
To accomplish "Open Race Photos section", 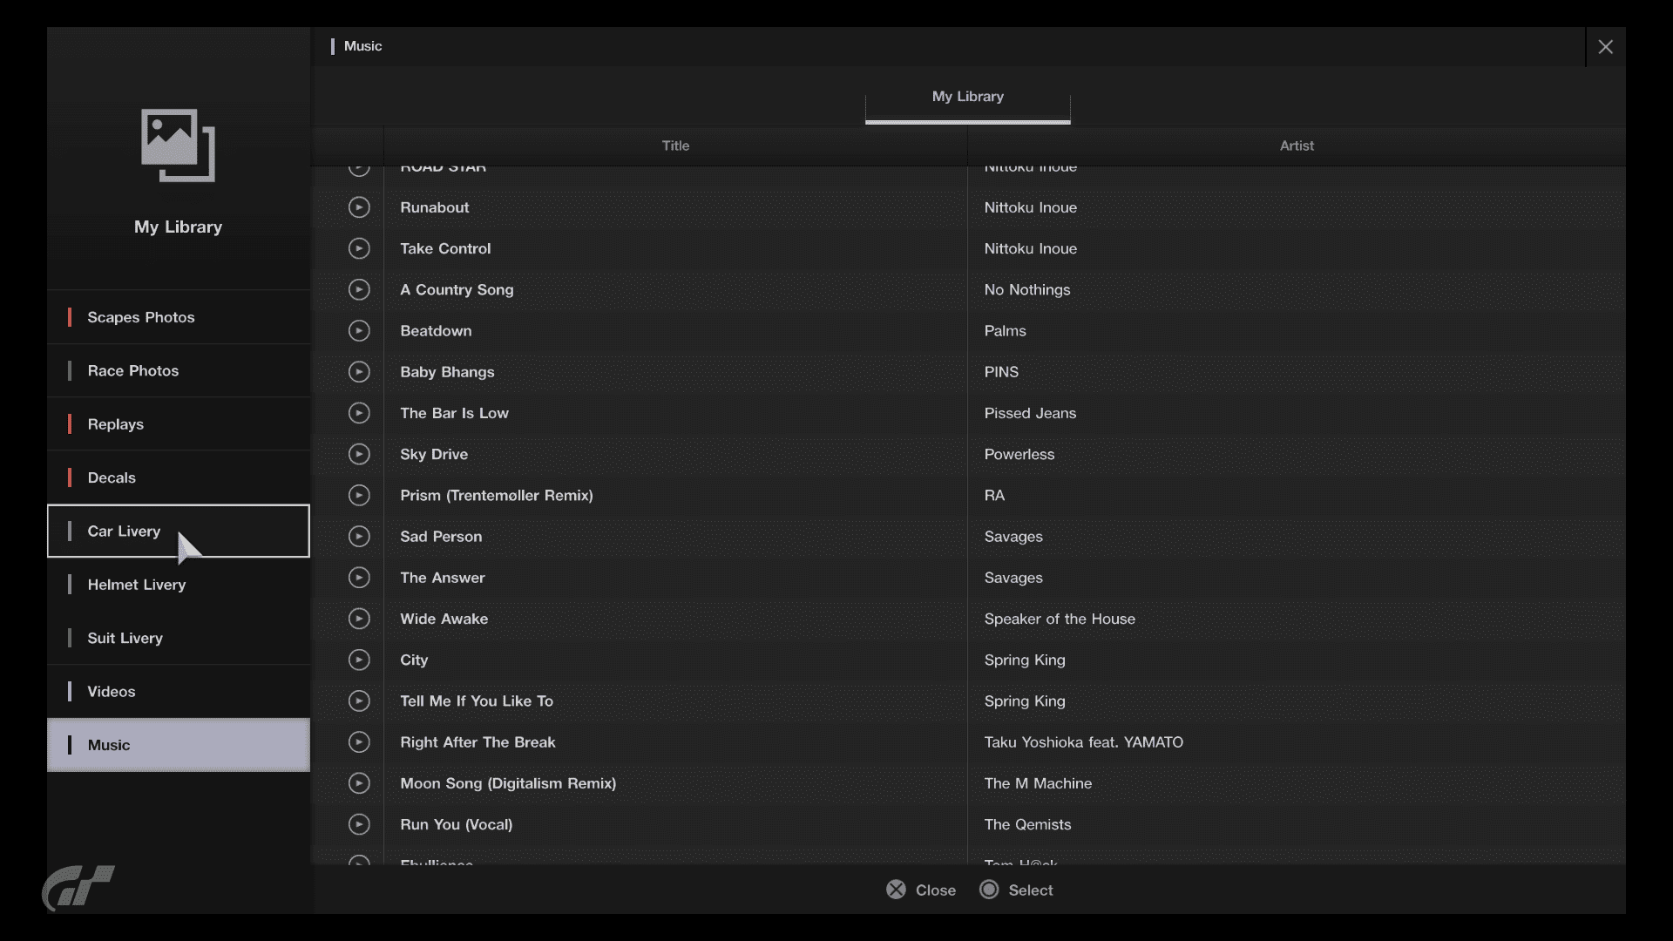I will [x=179, y=370].
